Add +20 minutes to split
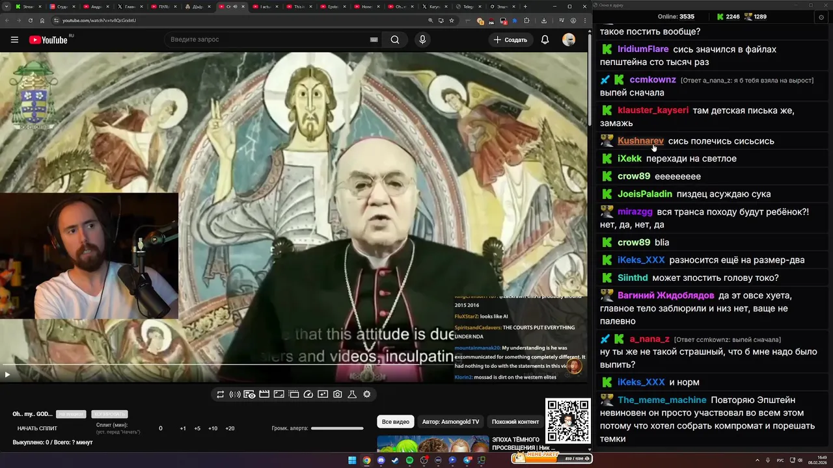The height and width of the screenshot is (468, 833). click(x=230, y=428)
